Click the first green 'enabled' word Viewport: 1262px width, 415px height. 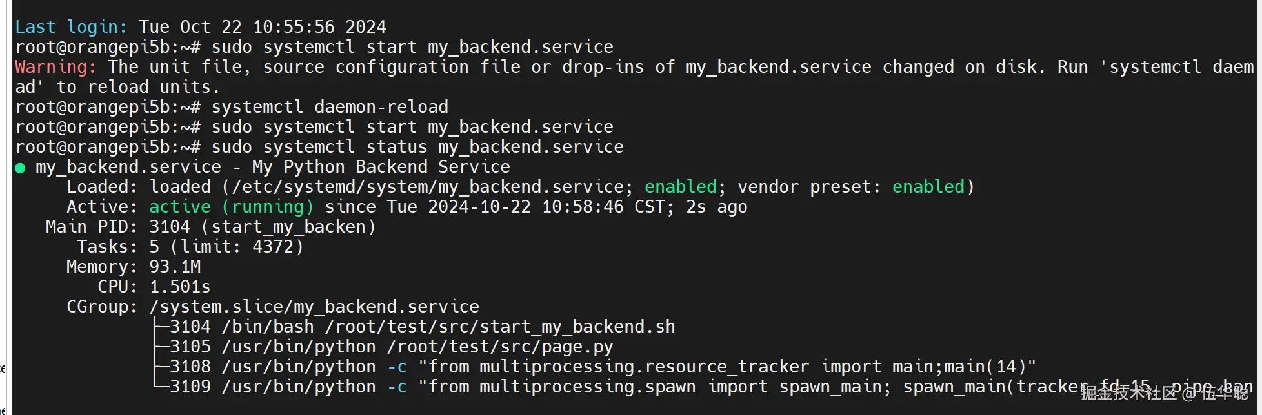pos(681,187)
